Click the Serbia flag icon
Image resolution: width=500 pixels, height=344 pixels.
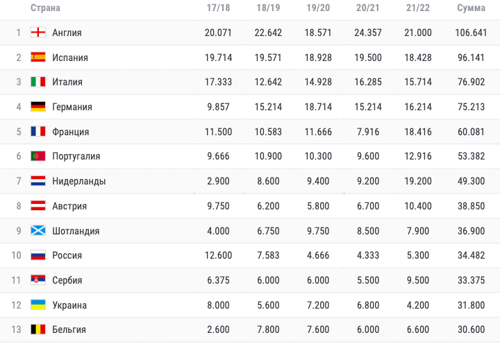(38, 280)
